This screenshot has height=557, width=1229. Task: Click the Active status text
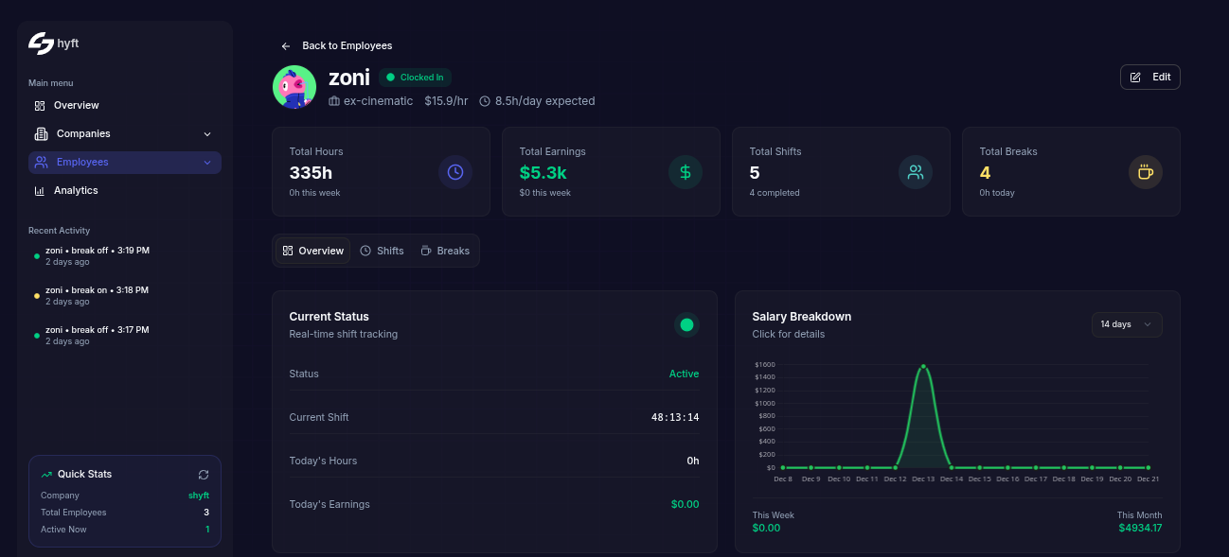(x=684, y=374)
